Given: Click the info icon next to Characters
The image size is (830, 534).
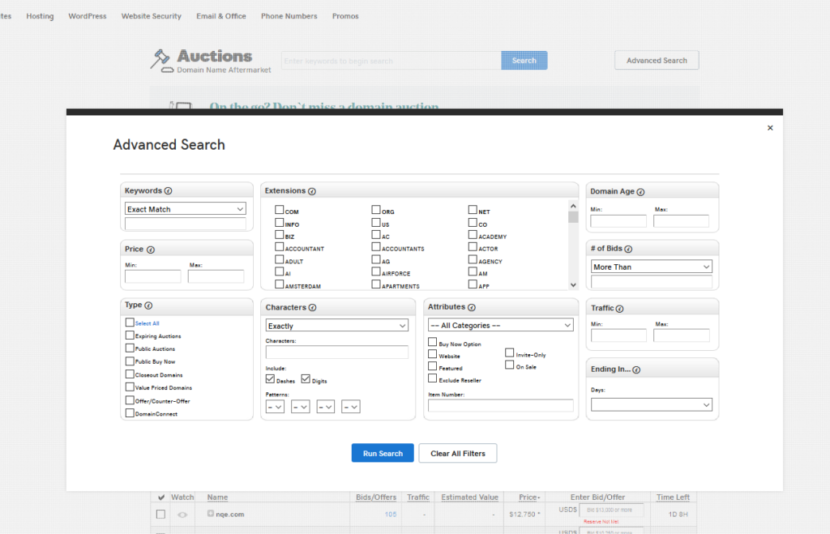Looking at the screenshot, I should (313, 308).
